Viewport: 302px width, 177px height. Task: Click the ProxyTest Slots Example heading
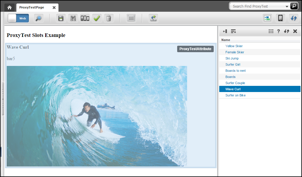pyautogui.click(x=36, y=35)
